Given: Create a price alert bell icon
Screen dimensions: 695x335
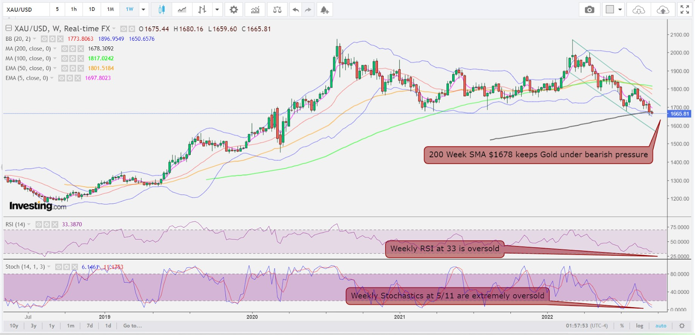Looking at the screenshot, I should (x=324, y=10).
